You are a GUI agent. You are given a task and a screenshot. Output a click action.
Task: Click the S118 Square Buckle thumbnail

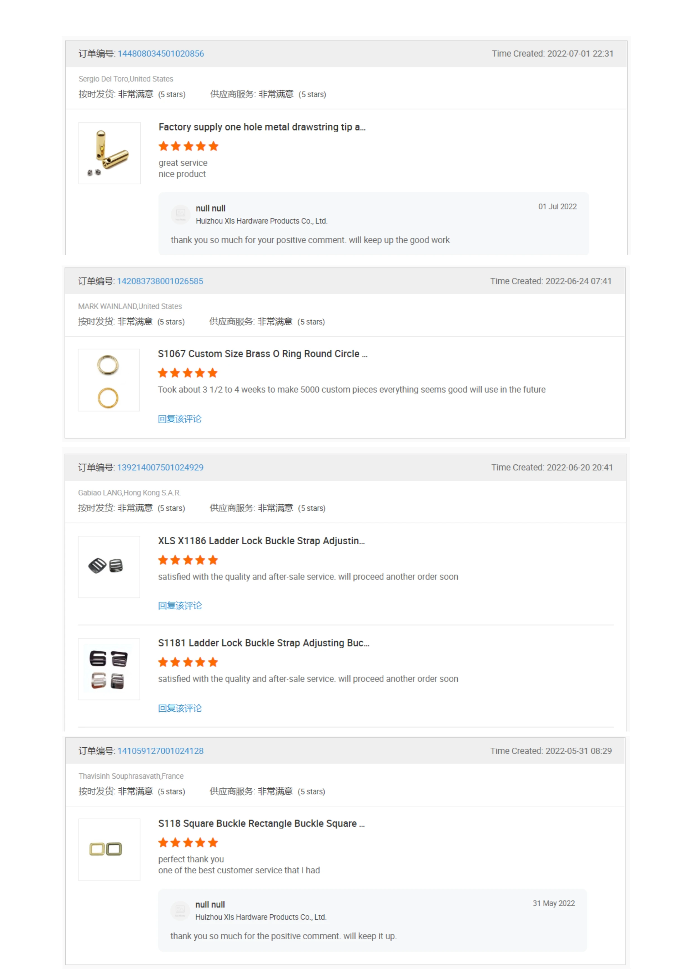109,850
